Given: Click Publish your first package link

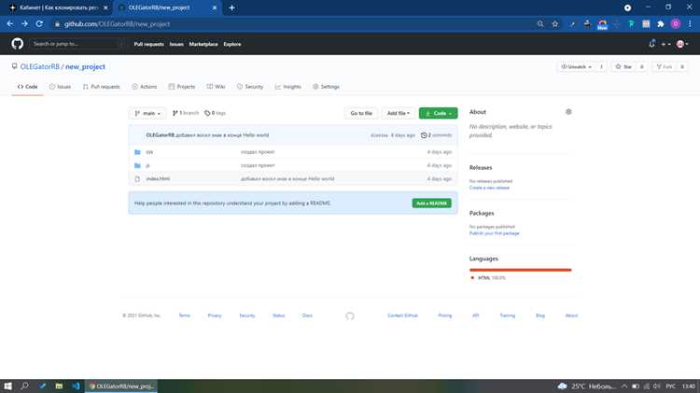Looking at the screenshot, I should [x=494, y=233].
